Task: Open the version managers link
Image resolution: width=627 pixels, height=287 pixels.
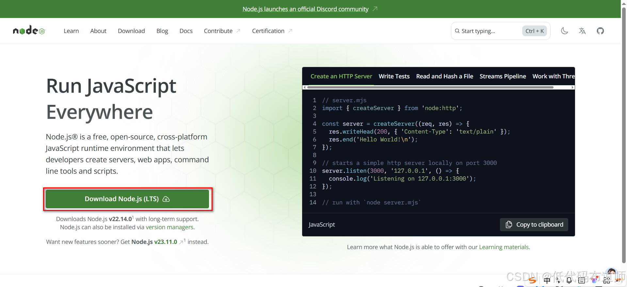Action: (169, 227)
